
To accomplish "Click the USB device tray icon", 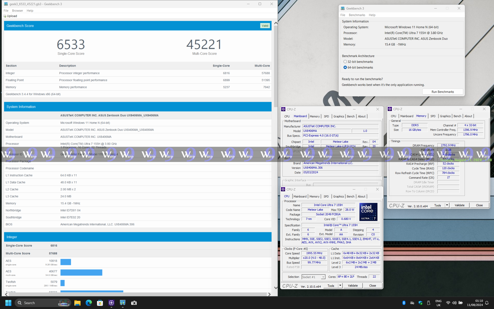I will (x=429, y=303).
